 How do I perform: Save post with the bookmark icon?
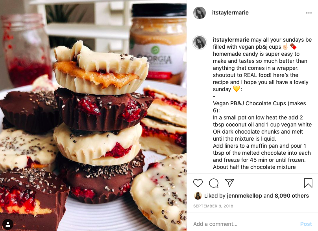tap(308, 183)
